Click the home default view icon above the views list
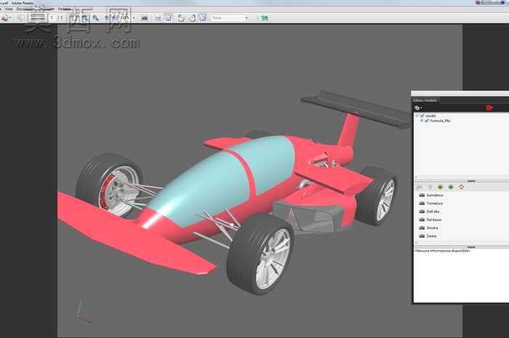 (x=461, y=187)
